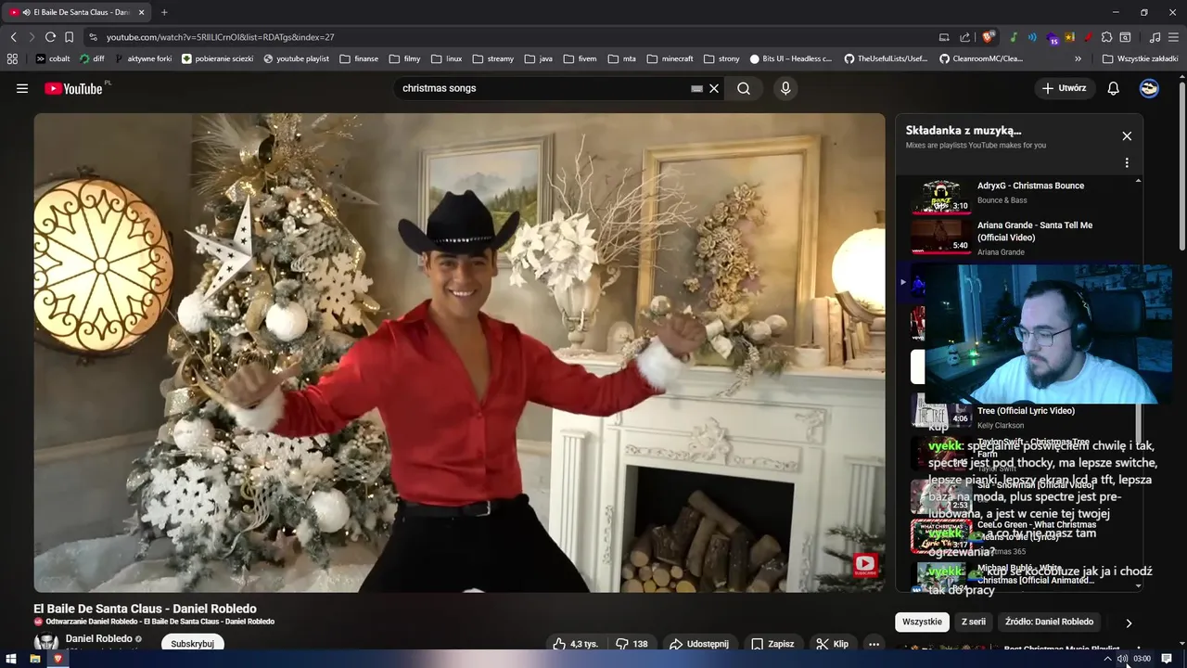Close the mix playlist panel
Screen dimensions: 1187x668
(1127, 135)
